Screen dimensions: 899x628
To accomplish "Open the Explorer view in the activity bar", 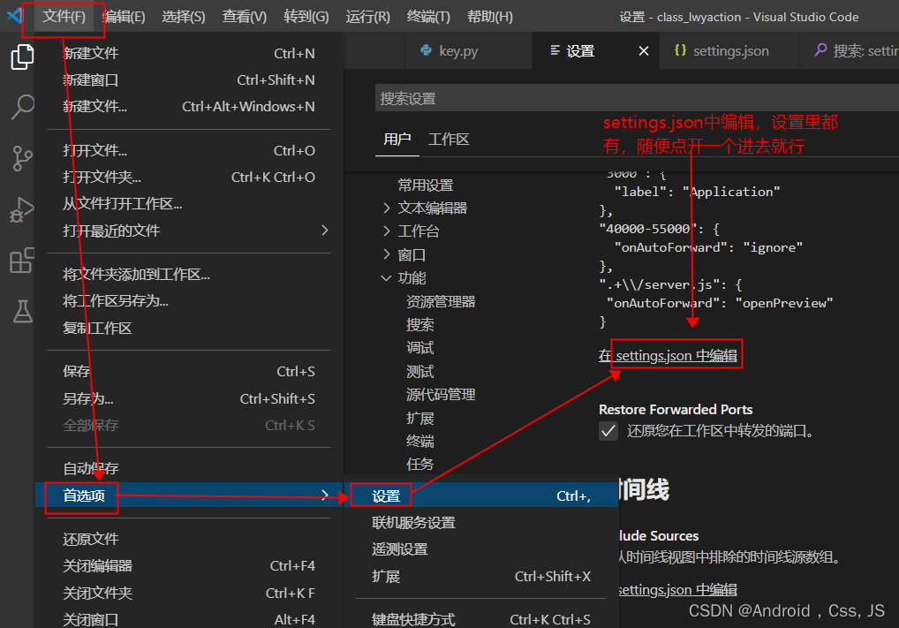I will coord(23,55).
